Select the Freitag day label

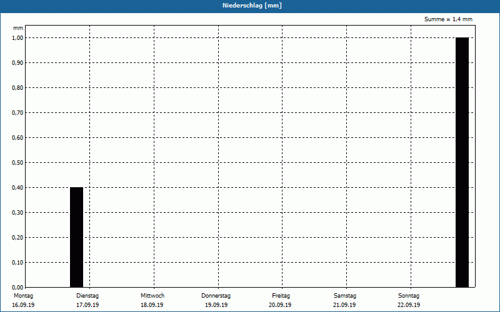pos(281,296)
